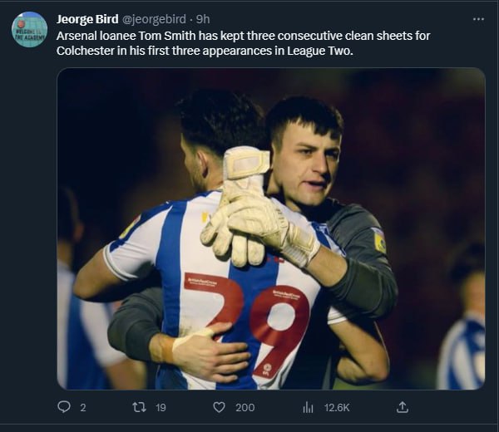Click the reply count number 2
This screenshot has width=499, height=432.
[x=82, y=407]
